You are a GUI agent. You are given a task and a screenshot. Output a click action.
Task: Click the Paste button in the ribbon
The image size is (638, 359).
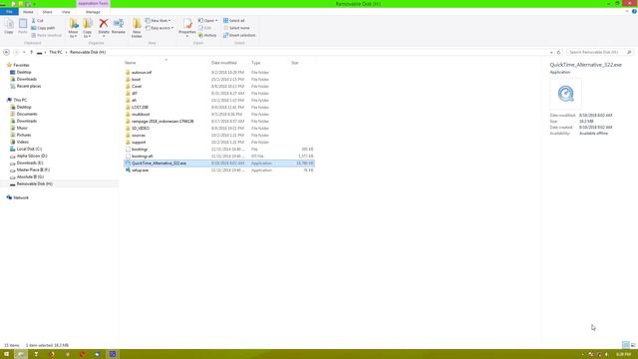coord(23,27)
